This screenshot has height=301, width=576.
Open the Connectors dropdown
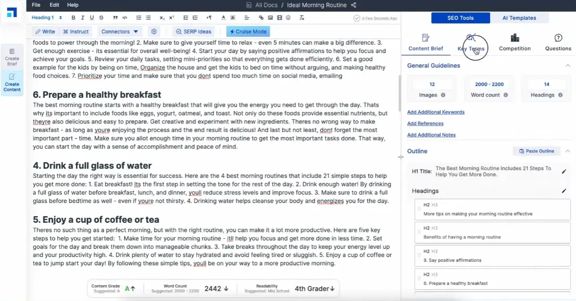[x=120, y=32]
